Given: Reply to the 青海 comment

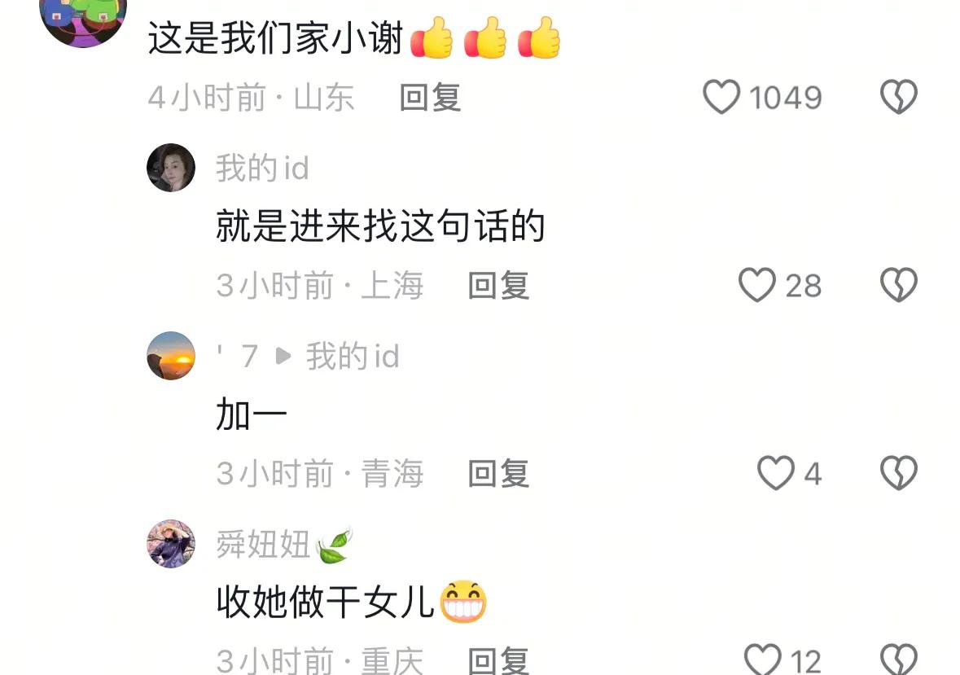Looking at the screenshot, I should pos(498,474).
